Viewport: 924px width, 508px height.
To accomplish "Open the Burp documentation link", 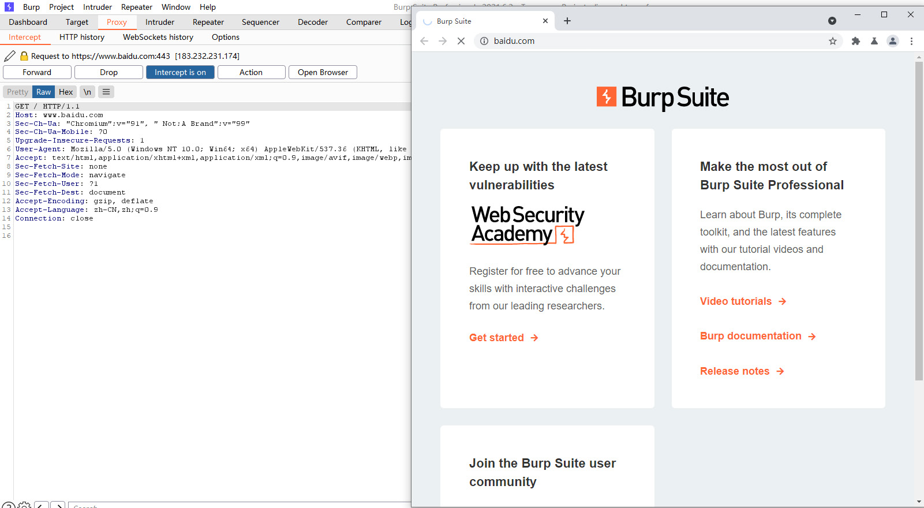I will point(758,336).
